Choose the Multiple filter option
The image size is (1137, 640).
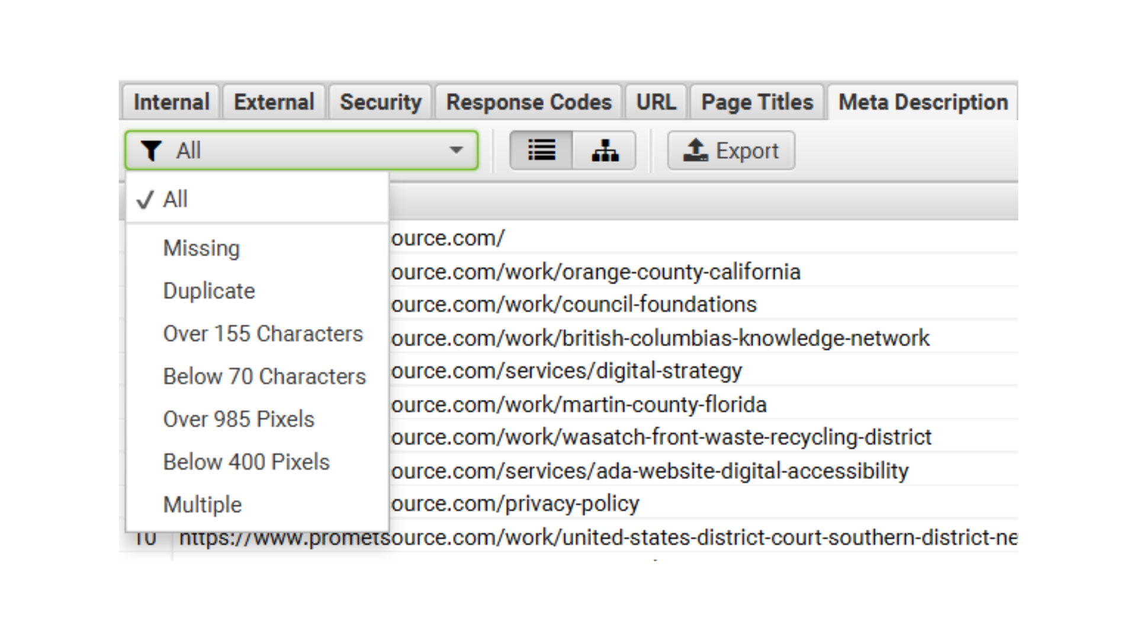(257, 505)
